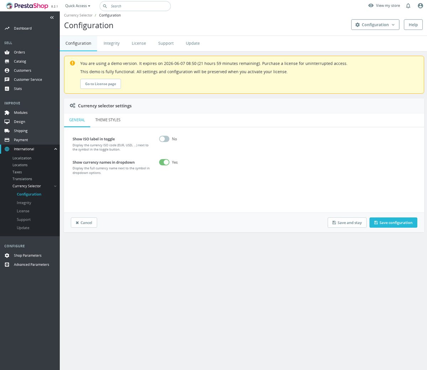Screen dimensions: 427x370
Task: Open sidebar Configuration submenu item
Action: point(29,194)
